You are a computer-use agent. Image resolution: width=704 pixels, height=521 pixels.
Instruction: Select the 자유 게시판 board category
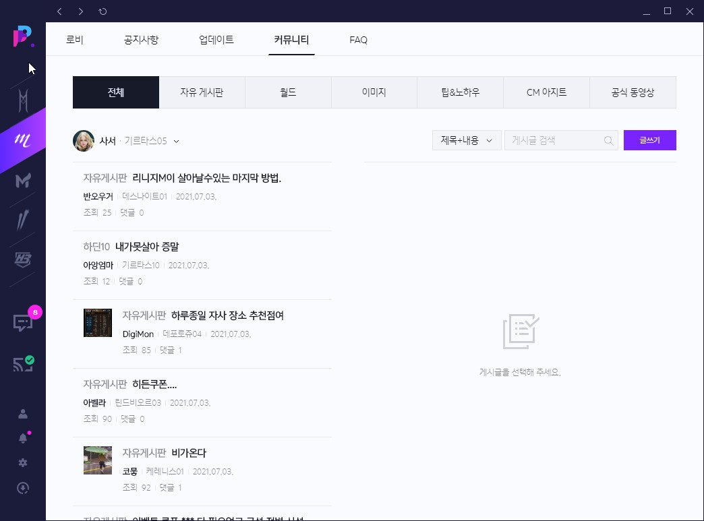(202, 92)
